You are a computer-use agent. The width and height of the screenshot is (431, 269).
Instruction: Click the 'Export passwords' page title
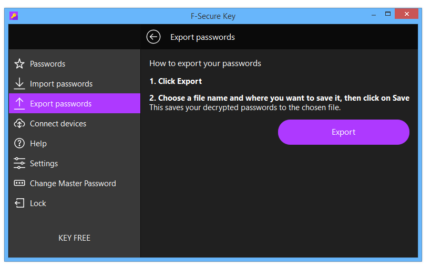click(x=202, y=37)
